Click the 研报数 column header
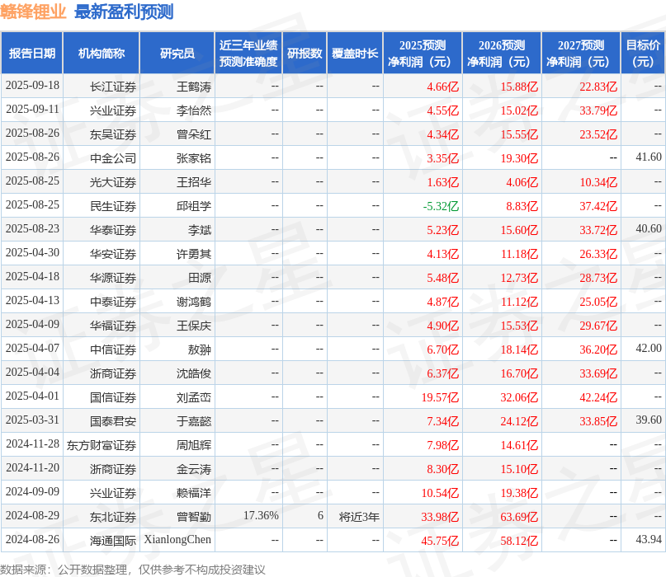The image size is (666, 577). (305, 53)
